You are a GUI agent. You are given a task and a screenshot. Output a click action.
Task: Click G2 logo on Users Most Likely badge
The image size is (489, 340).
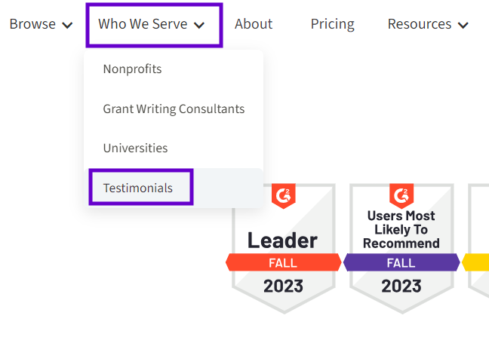[x=401, y=196]
